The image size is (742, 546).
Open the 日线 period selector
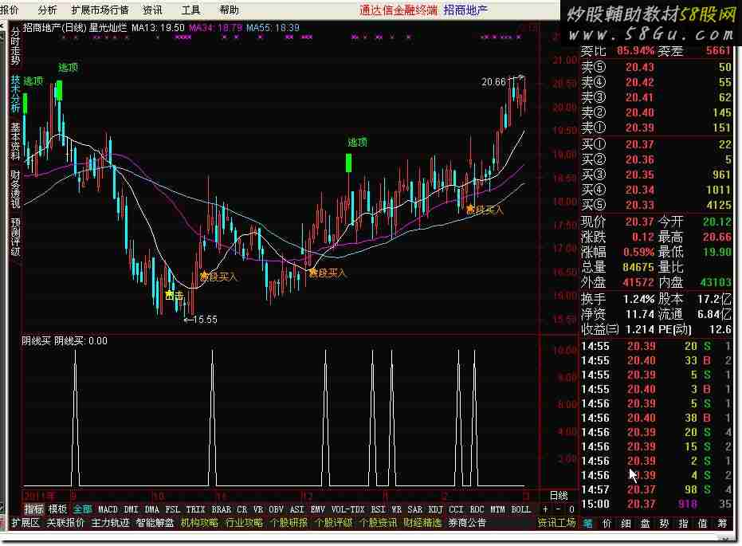[x=559, y=495]
